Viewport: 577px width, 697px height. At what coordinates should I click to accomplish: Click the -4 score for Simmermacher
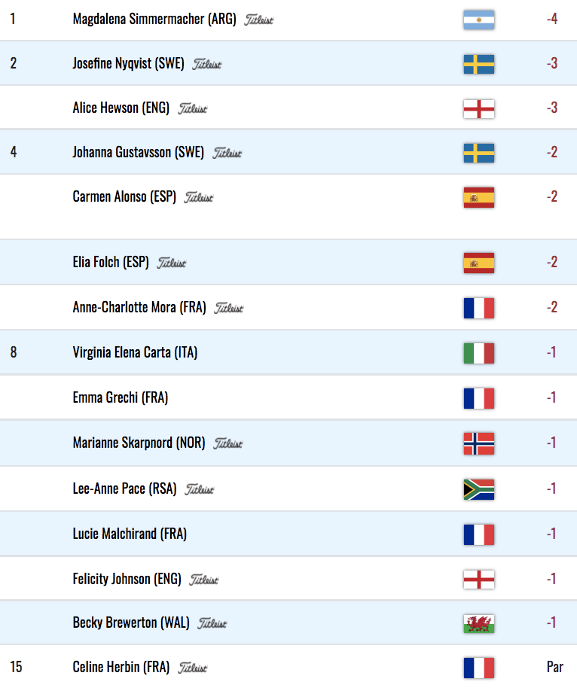pyautogui.click(x=552, y=19)
